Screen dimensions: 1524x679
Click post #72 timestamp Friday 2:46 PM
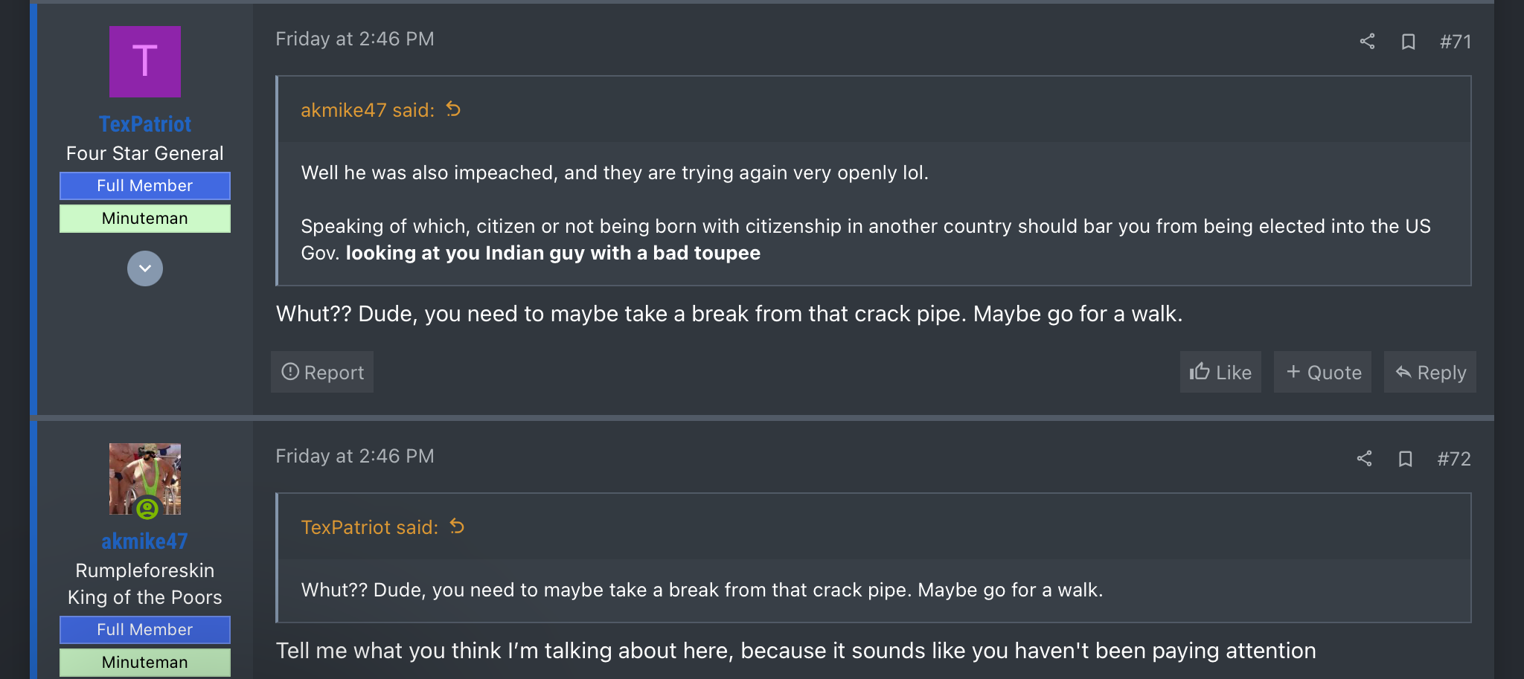[355, 456]
